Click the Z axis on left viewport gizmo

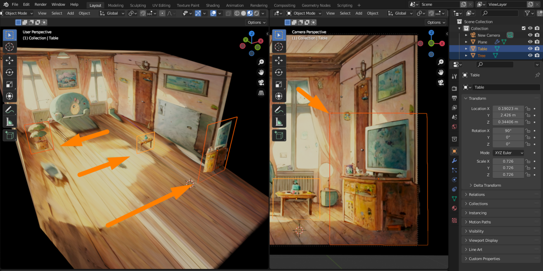point(251,33)
